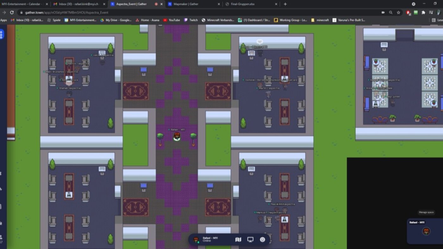443x249 pixels.
Task: Open the Home - Asana bookmark
Action: point(147,20)
